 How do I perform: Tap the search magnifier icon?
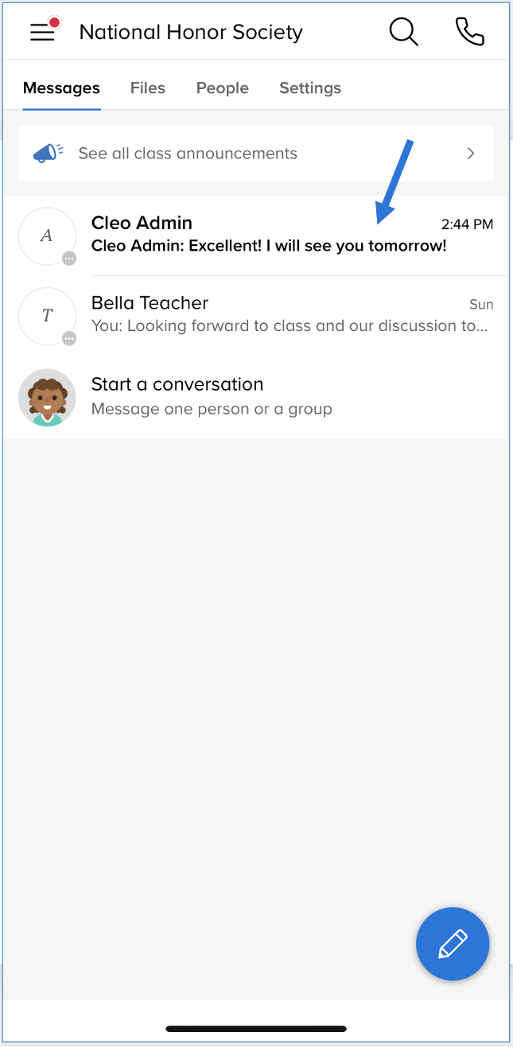tap(403, 32)
